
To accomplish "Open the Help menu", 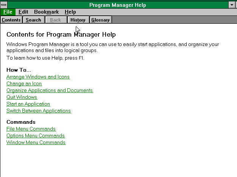I will click(70, 12).
